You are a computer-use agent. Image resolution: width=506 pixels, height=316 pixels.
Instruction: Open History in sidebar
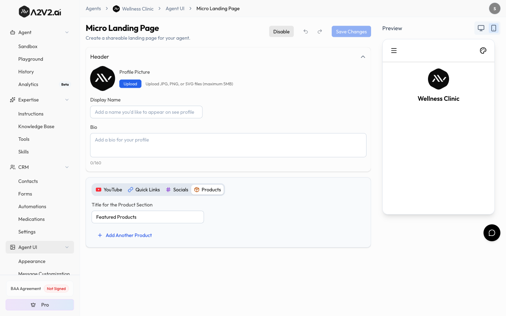[x=26, y=72]
